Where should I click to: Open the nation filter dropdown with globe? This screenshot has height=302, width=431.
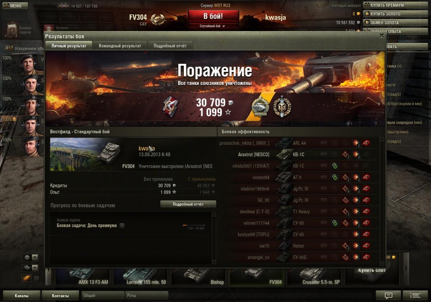click(x=30, y=257)
